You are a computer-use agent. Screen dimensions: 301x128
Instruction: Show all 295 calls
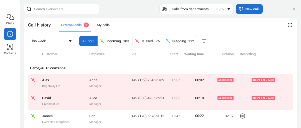coord(88,41)
